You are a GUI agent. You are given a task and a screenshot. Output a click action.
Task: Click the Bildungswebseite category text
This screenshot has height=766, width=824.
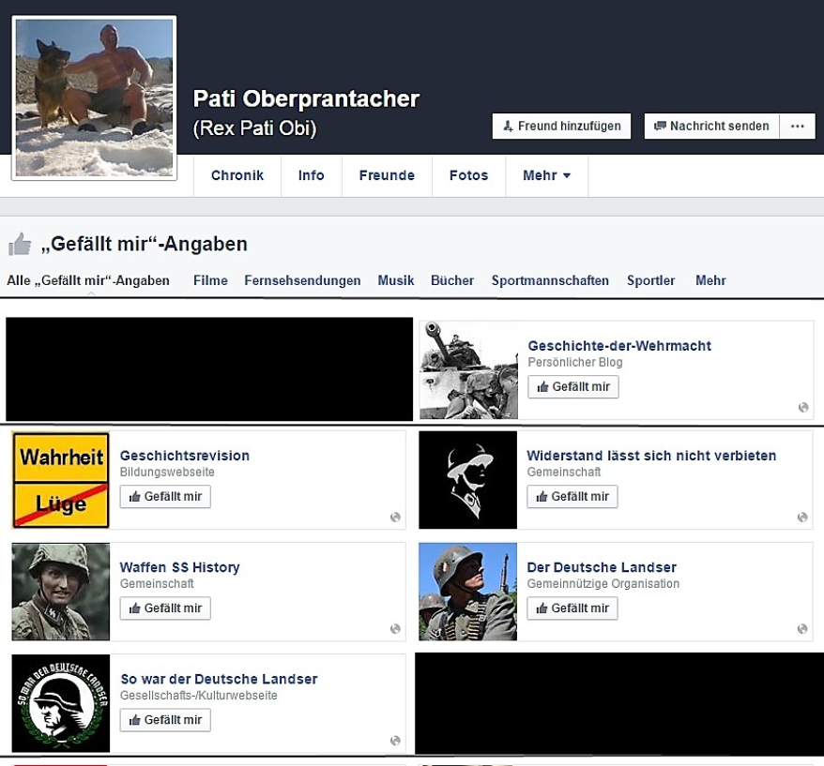pos(167,472)
